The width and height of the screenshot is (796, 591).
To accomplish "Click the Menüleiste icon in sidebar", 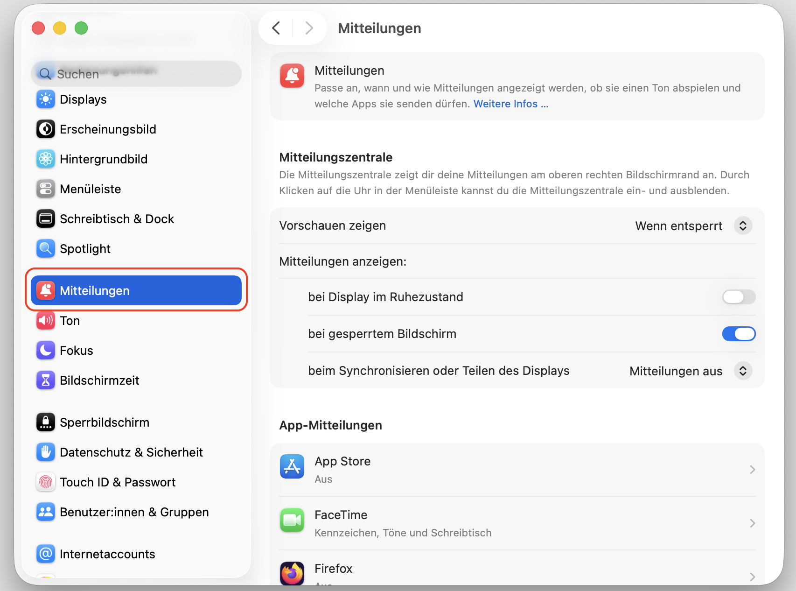I will coord(46,189).
